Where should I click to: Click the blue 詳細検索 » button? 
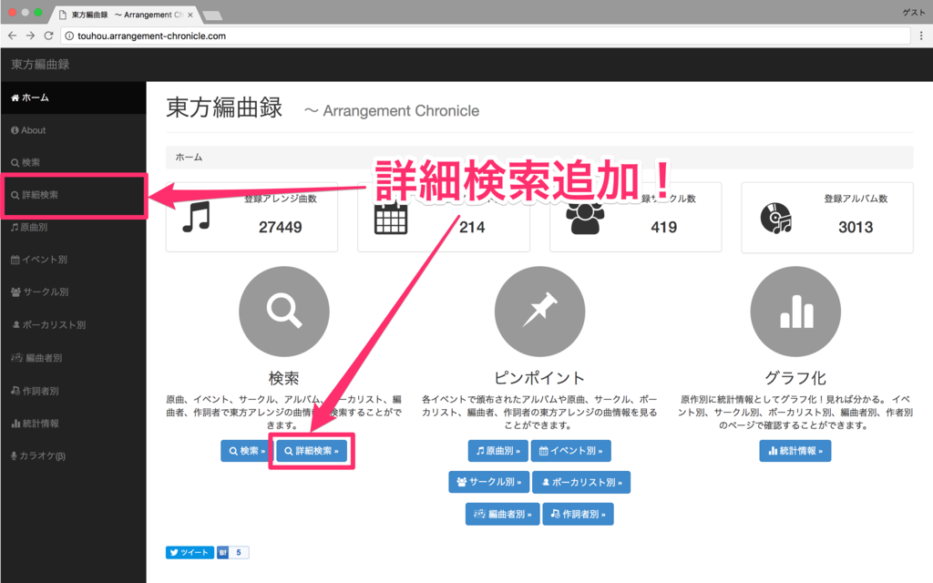312,451
